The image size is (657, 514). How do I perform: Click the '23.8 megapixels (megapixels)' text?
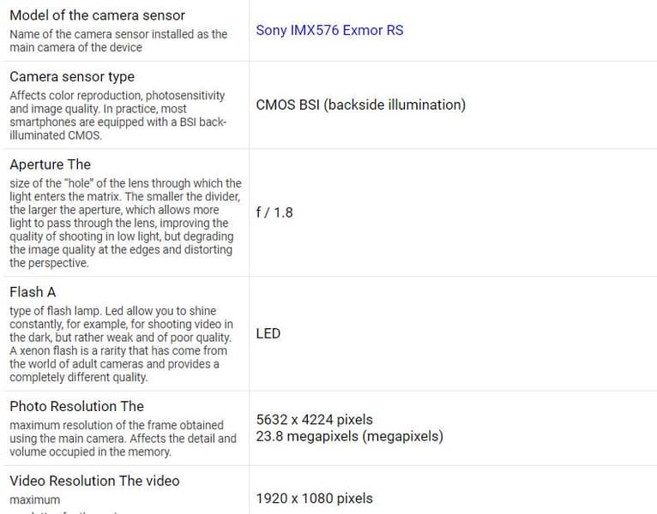coord(350,436)
